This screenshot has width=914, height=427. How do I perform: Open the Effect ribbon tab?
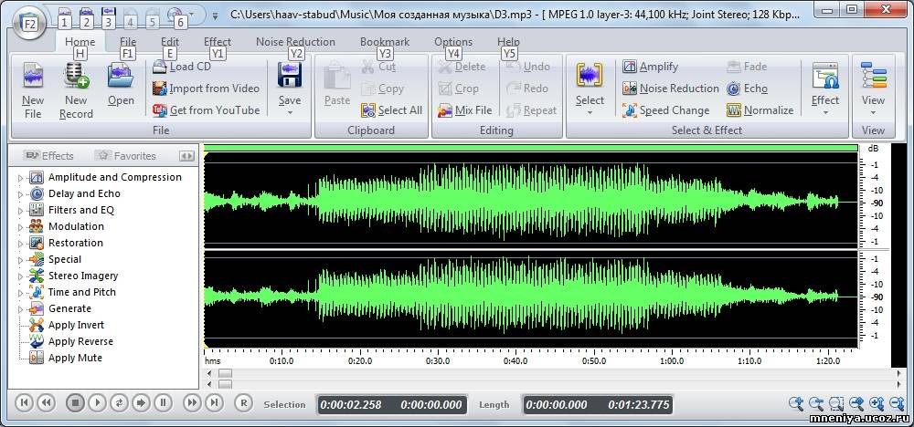tap(218, 42)
